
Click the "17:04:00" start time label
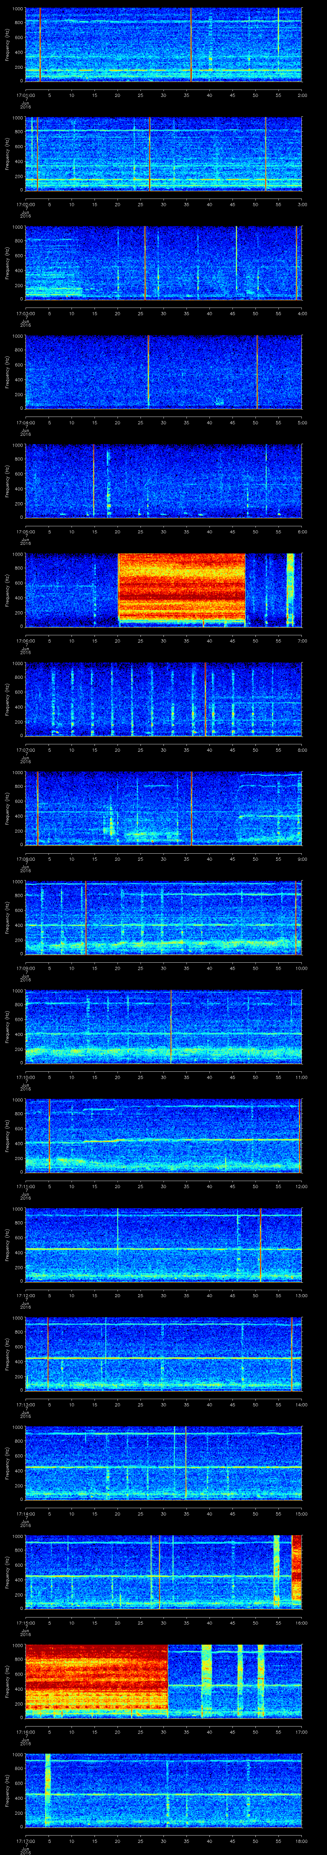[x=25, y=422]
